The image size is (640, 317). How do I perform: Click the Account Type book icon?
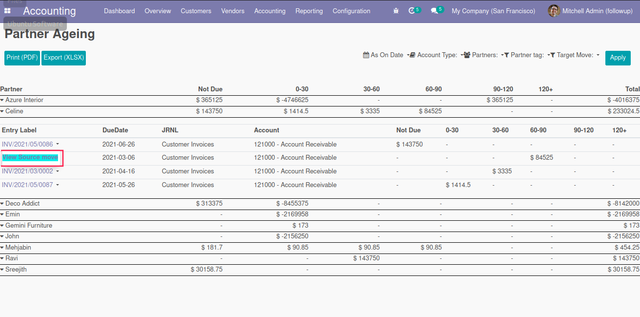(412, 55)
